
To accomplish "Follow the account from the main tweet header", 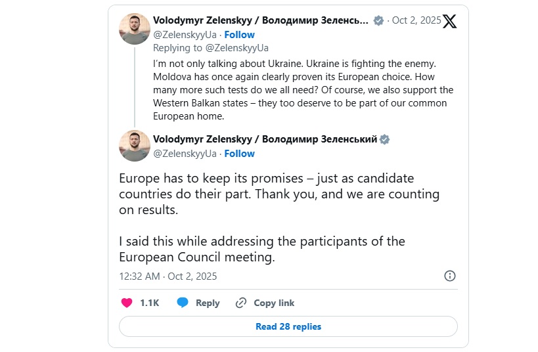I will click(x=240, y=154).
